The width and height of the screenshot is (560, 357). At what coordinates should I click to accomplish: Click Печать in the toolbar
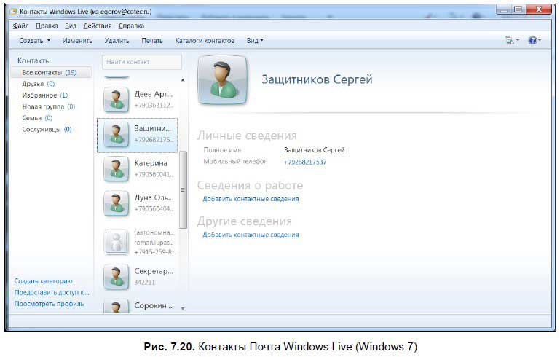[x=152, y=41]
